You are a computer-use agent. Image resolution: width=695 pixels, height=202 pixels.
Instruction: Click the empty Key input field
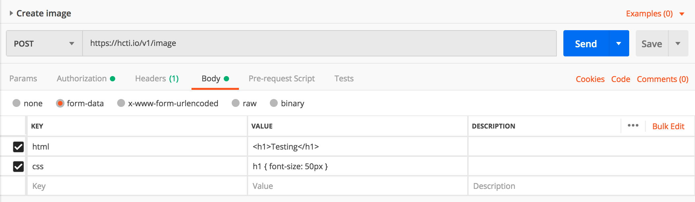(x=137, y=186)
